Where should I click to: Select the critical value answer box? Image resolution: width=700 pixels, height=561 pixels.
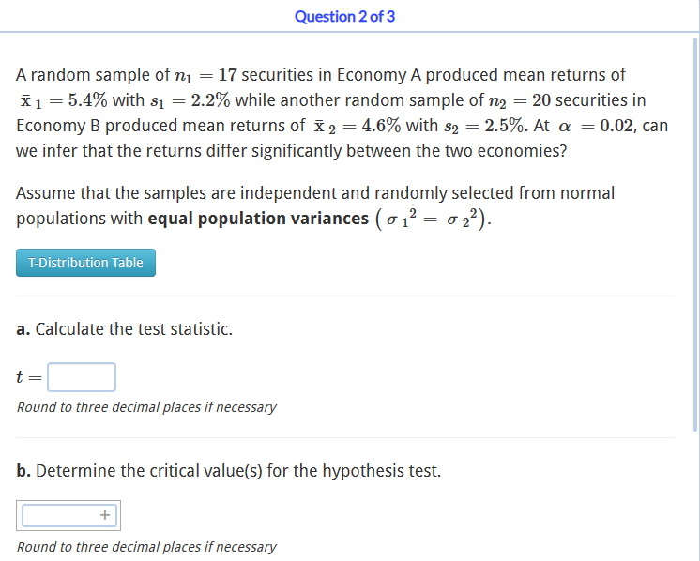[68, 515]
